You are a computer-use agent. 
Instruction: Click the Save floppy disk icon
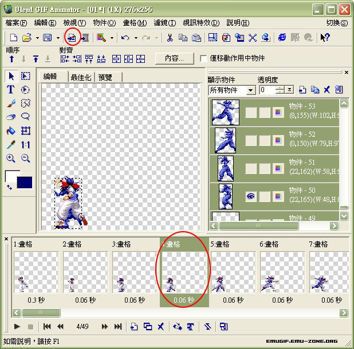pos(48,37)
